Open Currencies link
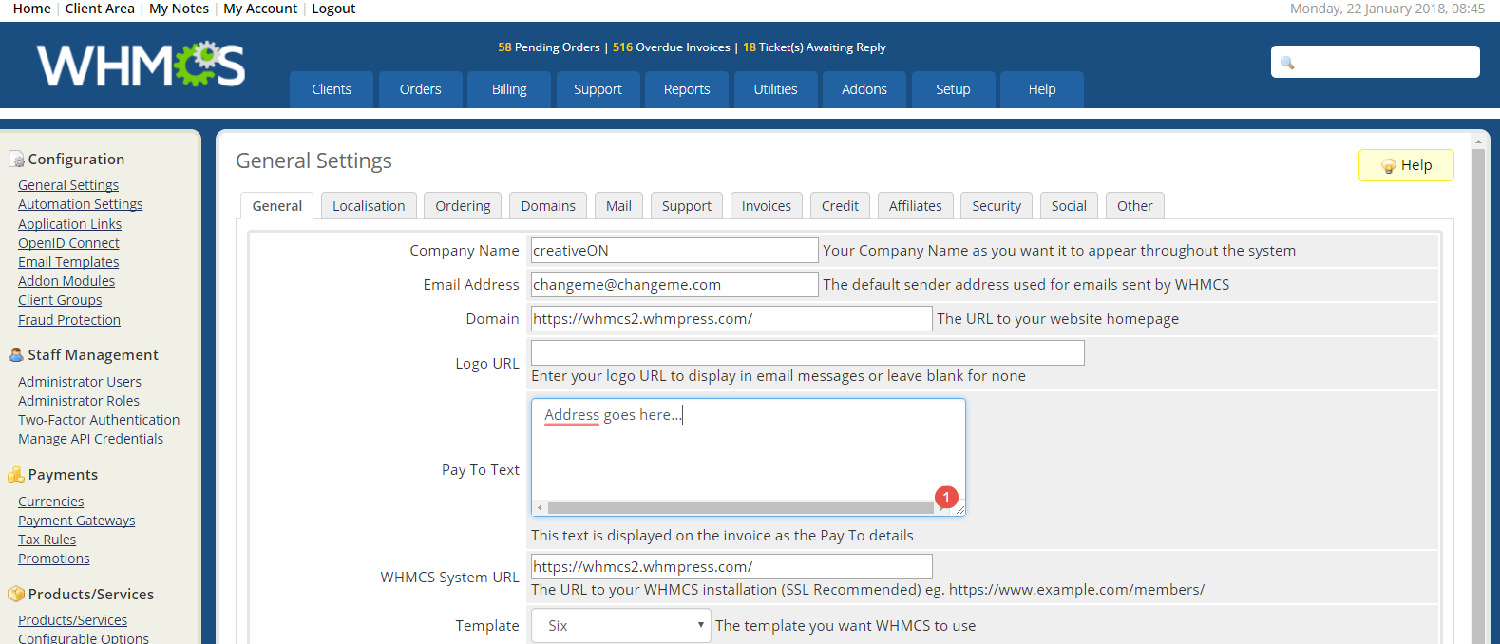This screenshot has width=1500, height=644. 51,502
